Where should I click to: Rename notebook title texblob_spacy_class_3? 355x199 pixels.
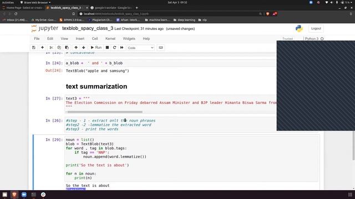click(88, 28)
